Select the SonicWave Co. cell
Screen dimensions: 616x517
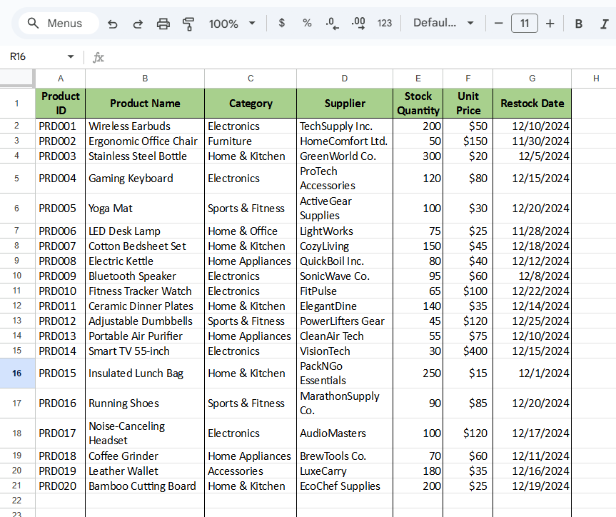tap(345, 276)
